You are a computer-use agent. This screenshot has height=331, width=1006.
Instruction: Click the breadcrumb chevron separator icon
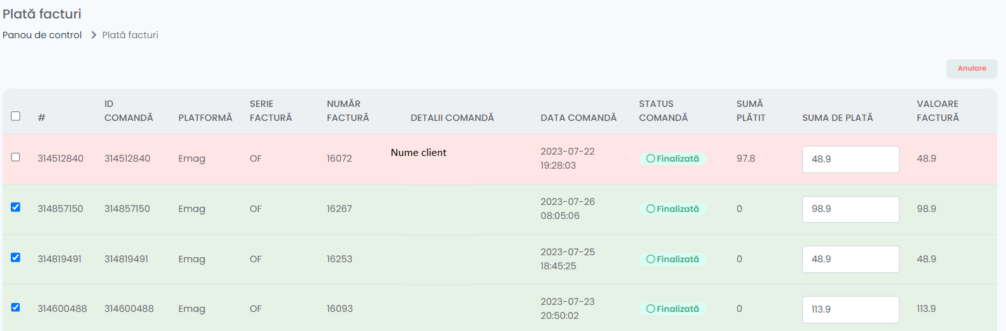(x=94, y=35)
